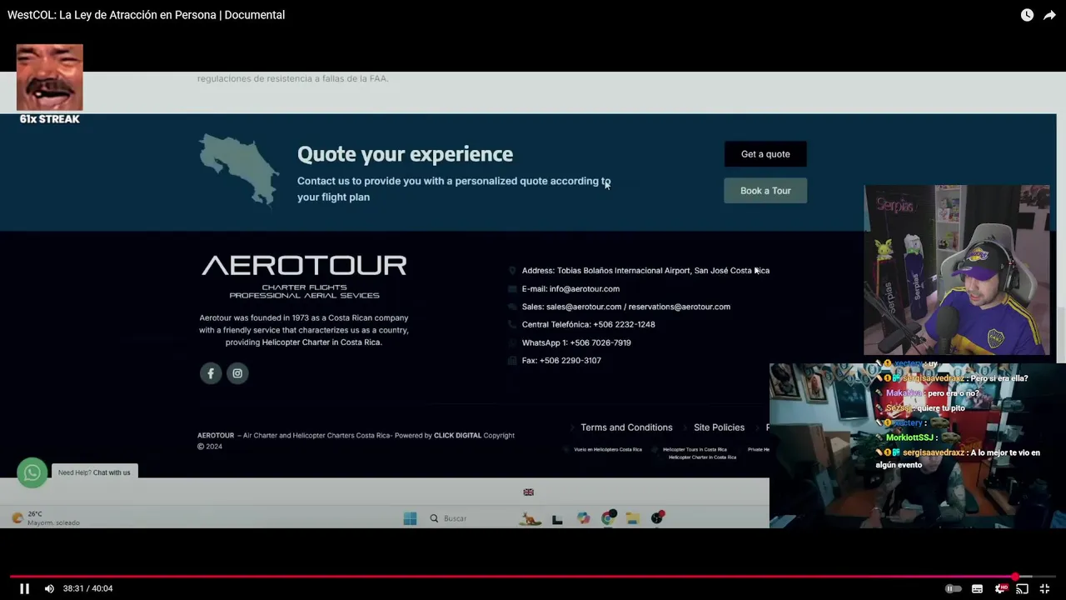Exit fullscreen mode
This screenshot has height=600, width=1066.
(1044, 588)
